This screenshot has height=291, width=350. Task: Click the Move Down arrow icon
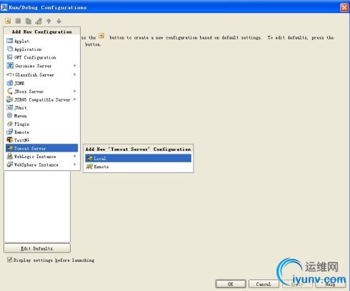pyautogui.click(x=59, y=21)
